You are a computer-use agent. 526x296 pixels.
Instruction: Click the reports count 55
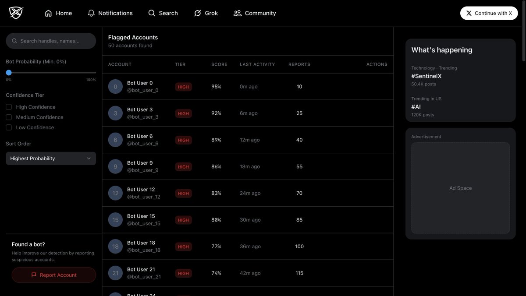click(x=299, y=166)
